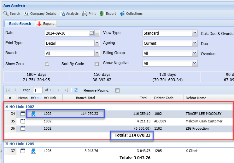Screen dimensions: 234x163
Task: Click the Search magnifier icon in toolbar
Action: [x=6, y=14]
